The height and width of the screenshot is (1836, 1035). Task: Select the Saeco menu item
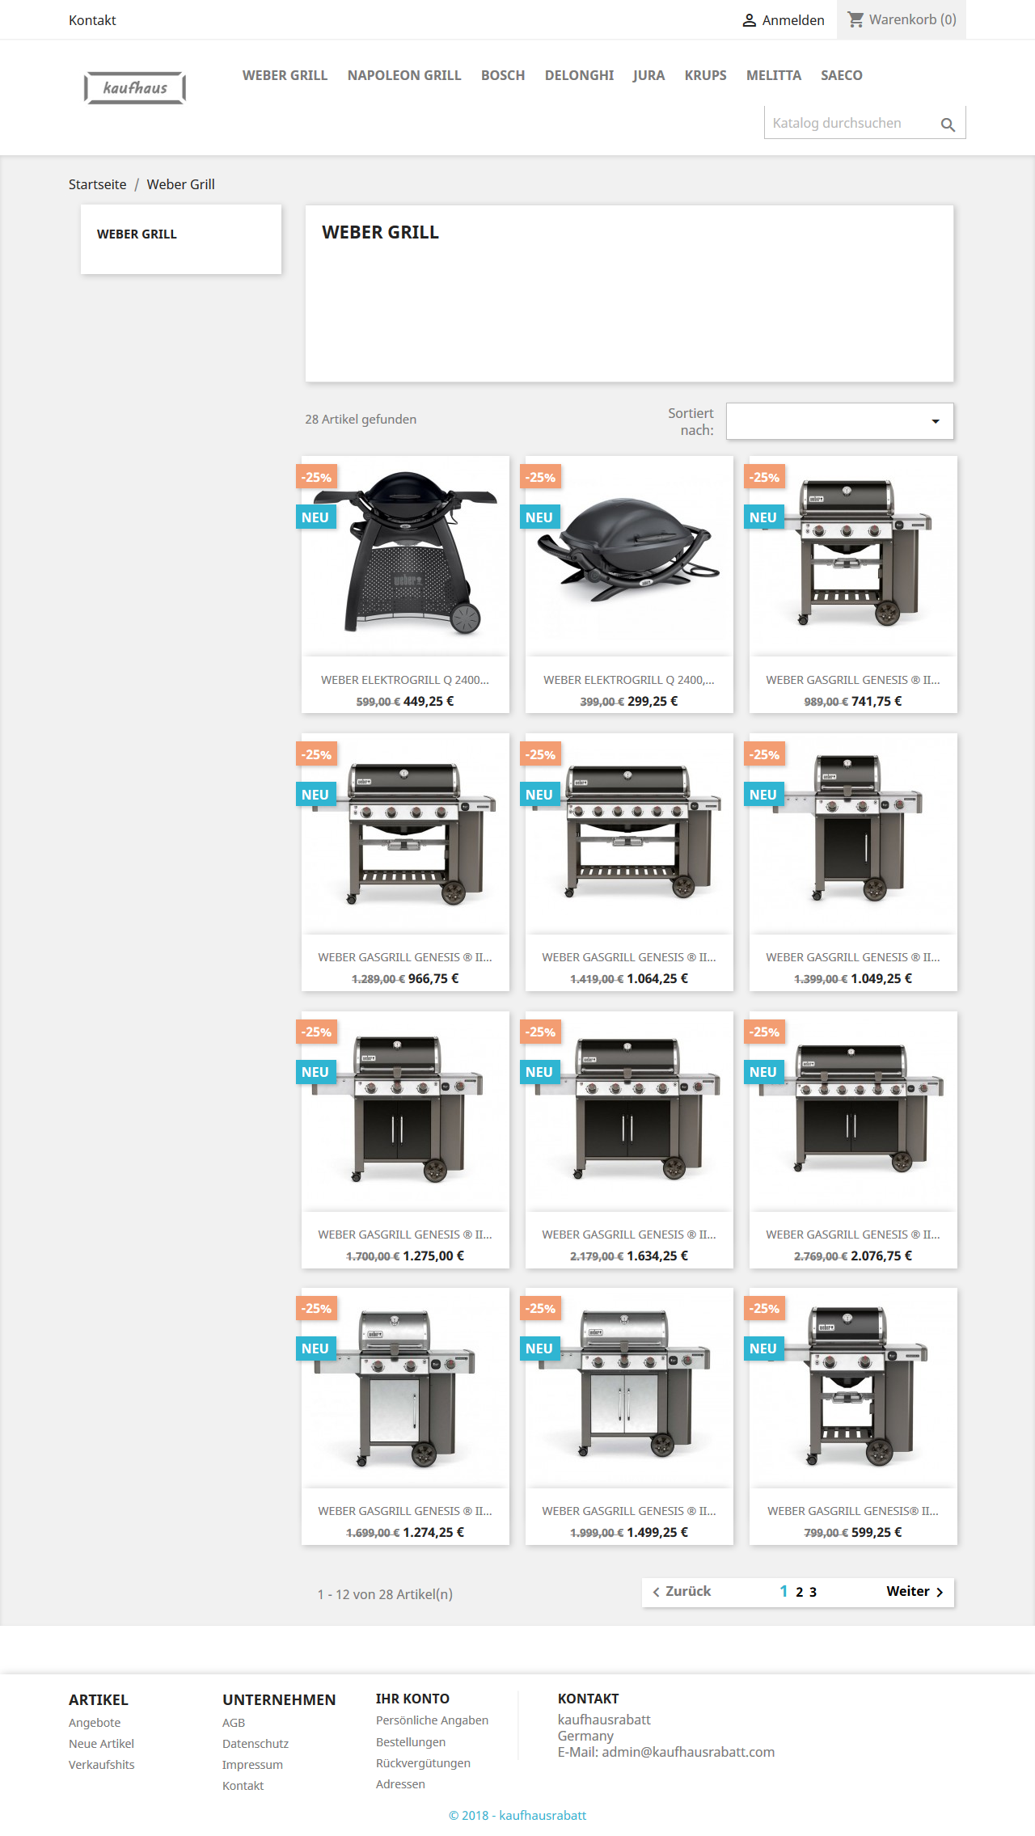[842, 75]
